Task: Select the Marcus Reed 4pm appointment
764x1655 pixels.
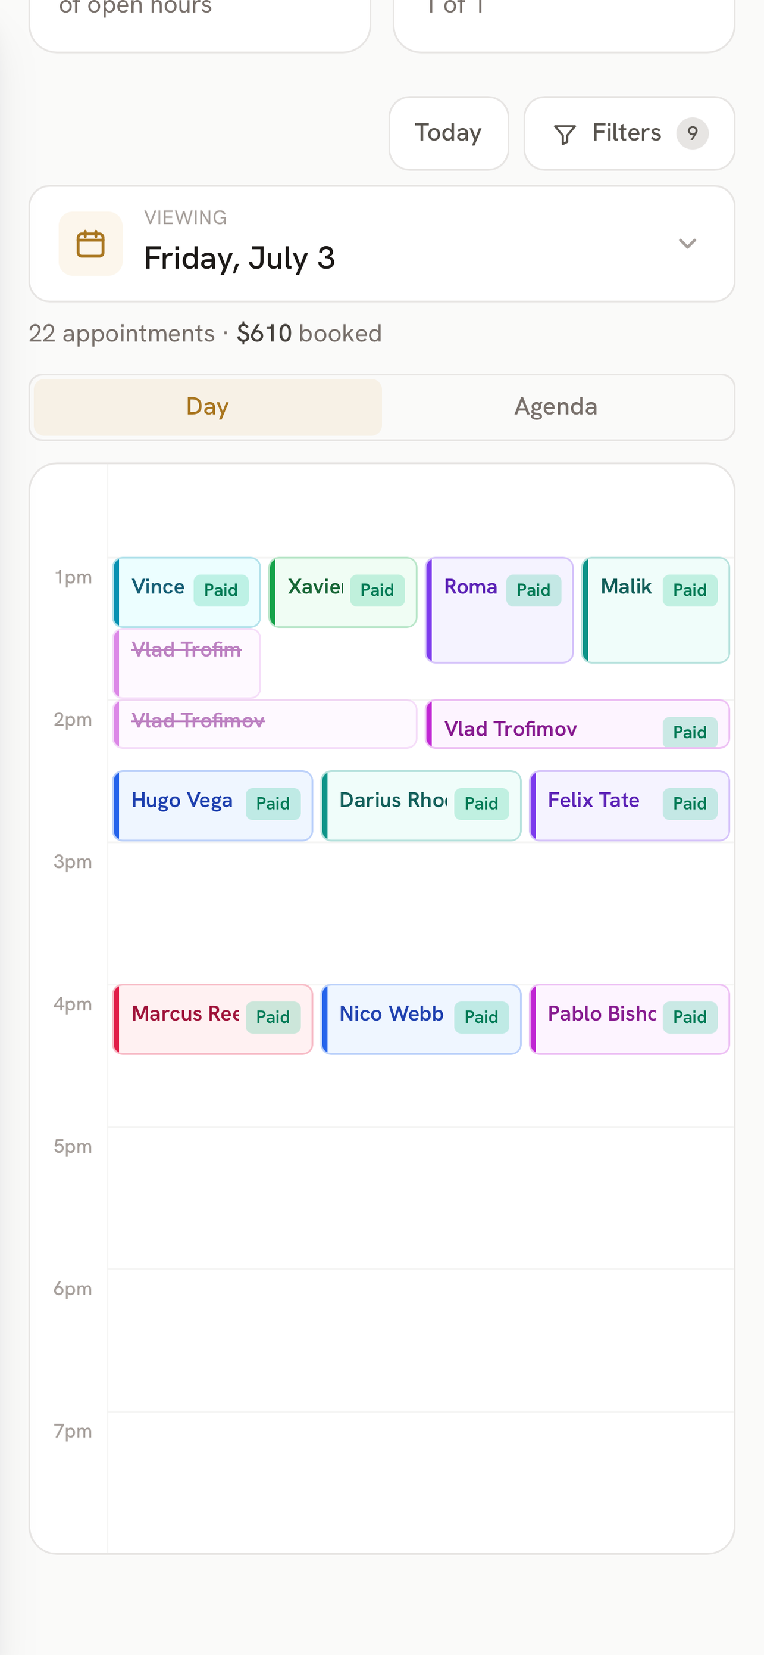Action: 212,1018
